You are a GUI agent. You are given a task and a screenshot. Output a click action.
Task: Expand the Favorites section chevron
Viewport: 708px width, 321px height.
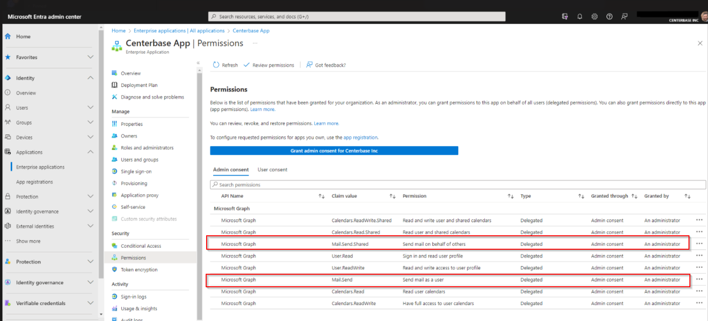pos(91,57)
